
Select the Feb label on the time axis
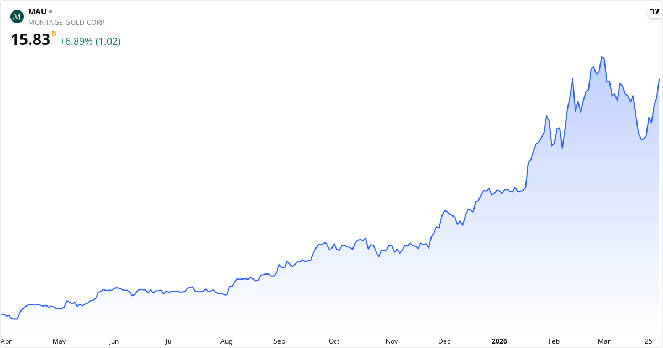coord(554,341)
